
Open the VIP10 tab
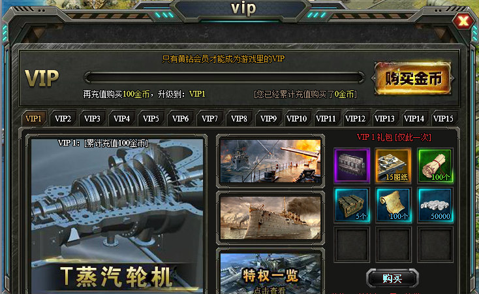coord(296,118)
